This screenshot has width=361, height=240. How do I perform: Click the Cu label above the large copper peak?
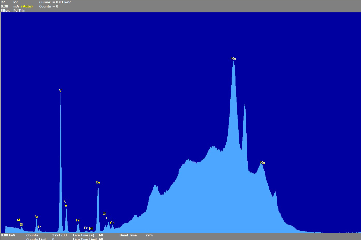tap(98, 182)
